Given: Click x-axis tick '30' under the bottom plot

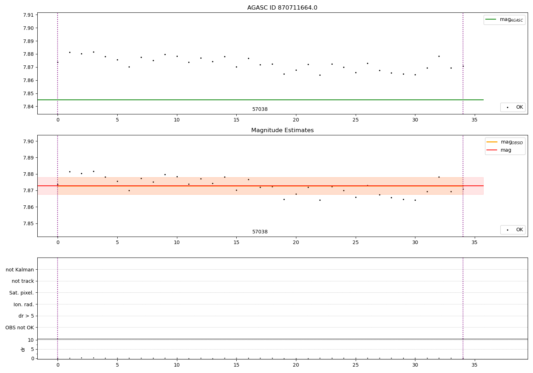Looking at the screenshot, I should tap(415, 364).
